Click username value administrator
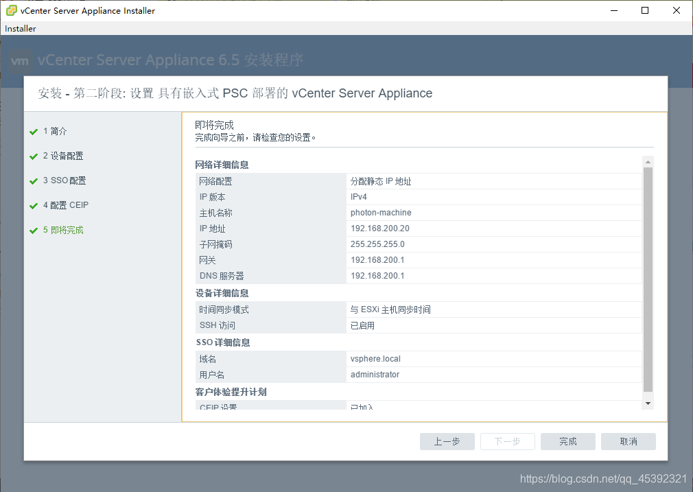 (375, 375)
